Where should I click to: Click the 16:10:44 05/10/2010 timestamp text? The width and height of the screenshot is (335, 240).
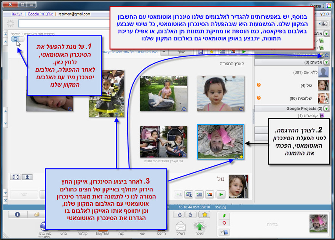click(194, 207)
